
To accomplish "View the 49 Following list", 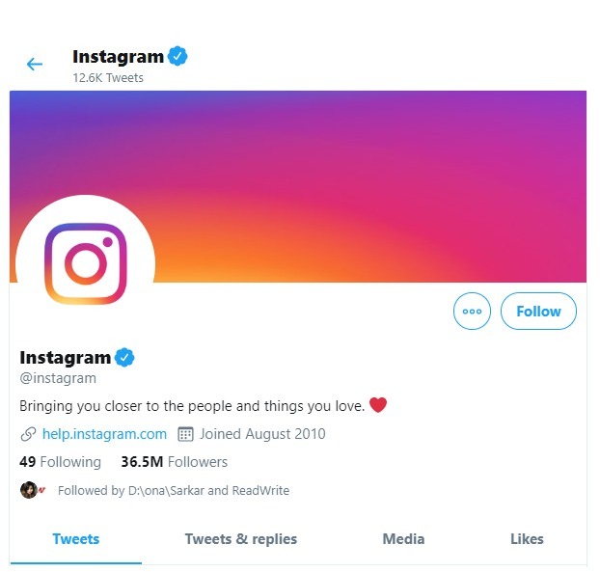I will click(x=60, y=462).
